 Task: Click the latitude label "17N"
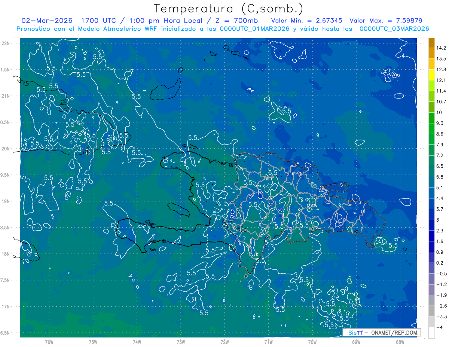coord(5,307)
